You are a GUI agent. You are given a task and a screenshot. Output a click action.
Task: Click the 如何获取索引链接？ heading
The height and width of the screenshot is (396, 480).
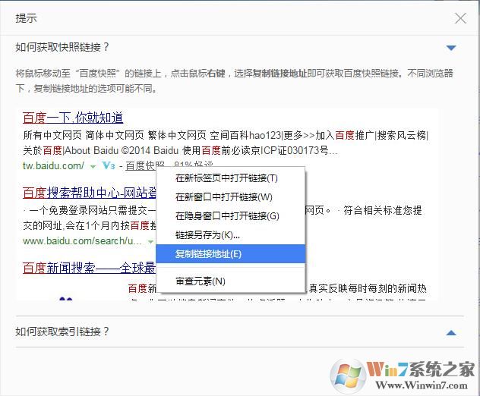62,332
